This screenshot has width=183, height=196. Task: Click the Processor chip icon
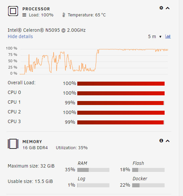(13, 11)
